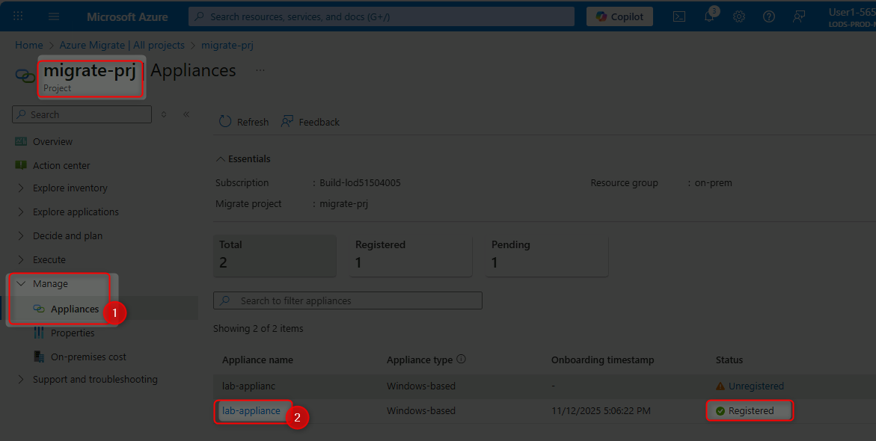This screenshot has height=441, width=876.
Task: Open the Feedback toolbar button
Action: (x=310, y=122)
